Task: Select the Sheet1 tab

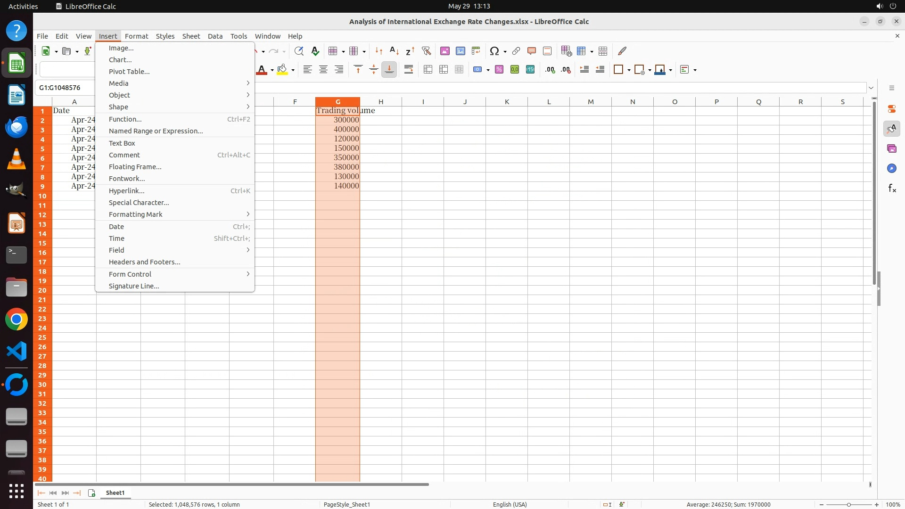Action: [115, 493]
